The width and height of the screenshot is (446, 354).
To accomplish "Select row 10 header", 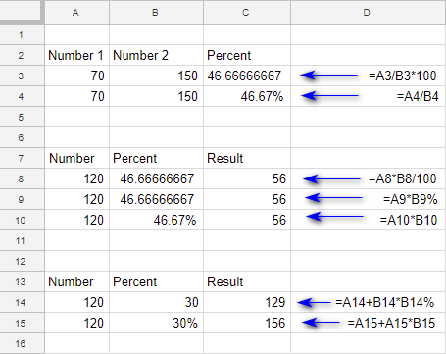I will pos(22,220).
